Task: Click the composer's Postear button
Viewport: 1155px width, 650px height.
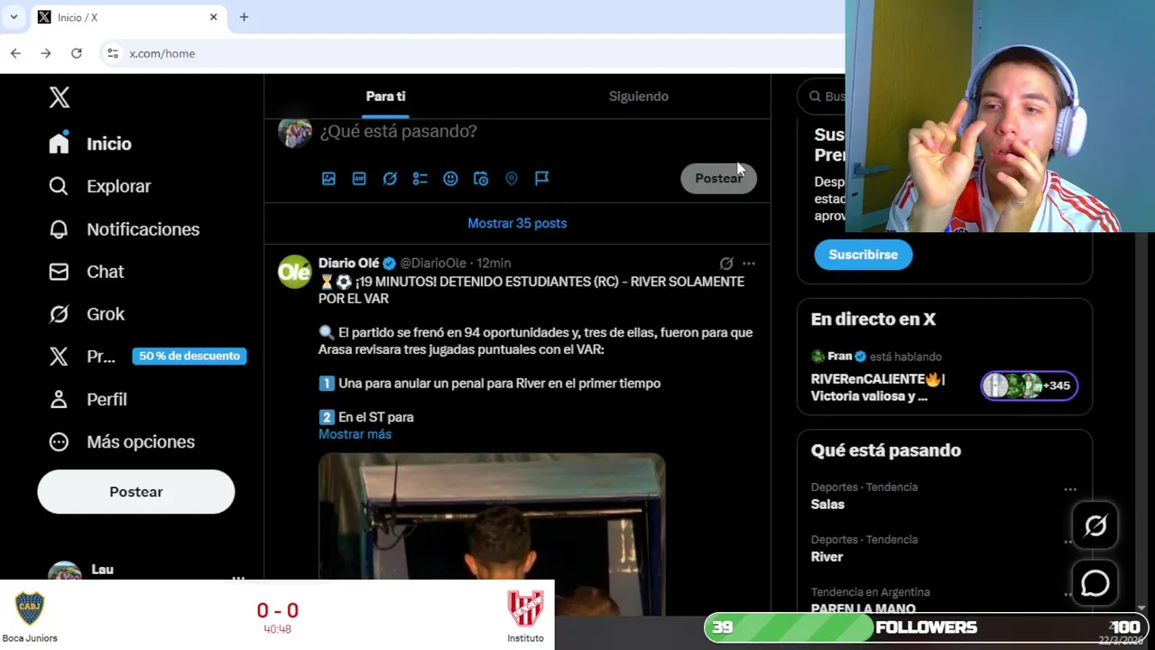Action: pos(718,179)
